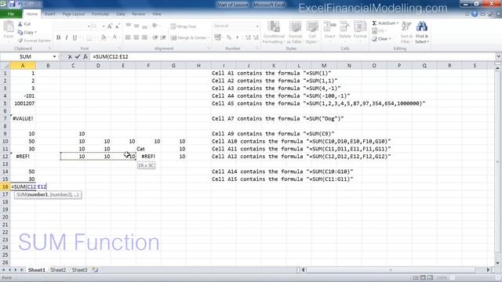Screen dimensions: 502x282
Task: Open the Review ribbon tab
Action: pos(138,14)
